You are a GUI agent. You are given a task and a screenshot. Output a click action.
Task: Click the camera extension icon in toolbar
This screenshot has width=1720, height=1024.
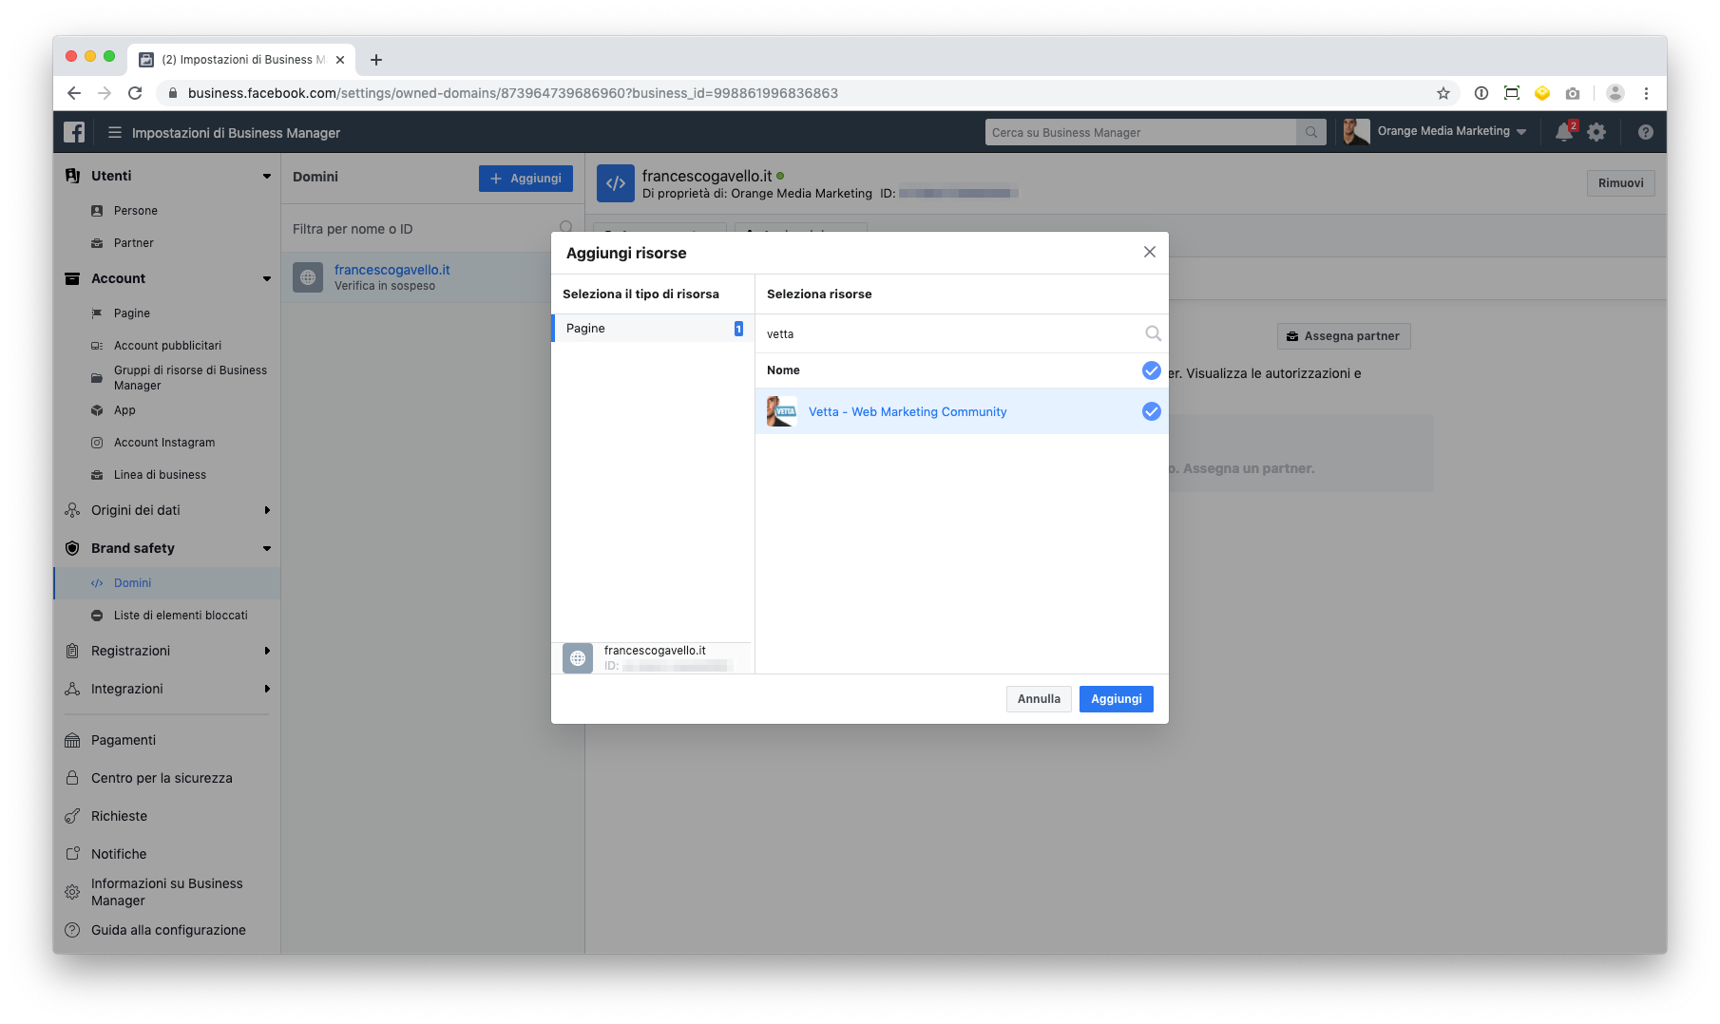pyautogui.click(x=1573, y=93)
